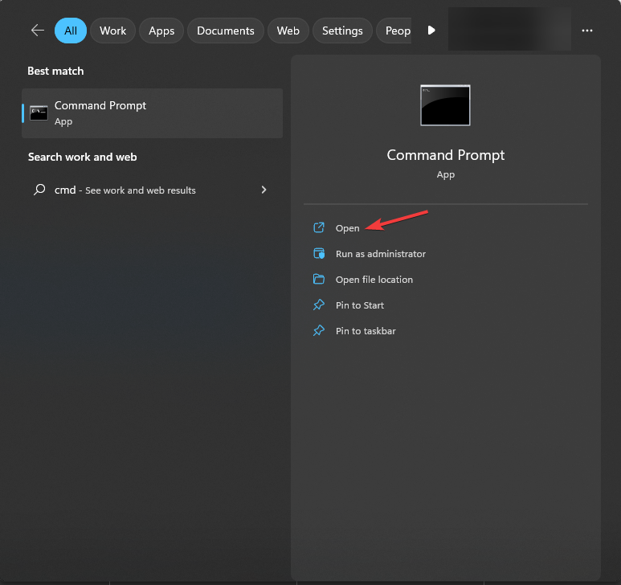The height and width of the screenshot is (585, 621).
Task: Click the Search work and web heading
Action: pyautogui.click(x=83, y=157)
